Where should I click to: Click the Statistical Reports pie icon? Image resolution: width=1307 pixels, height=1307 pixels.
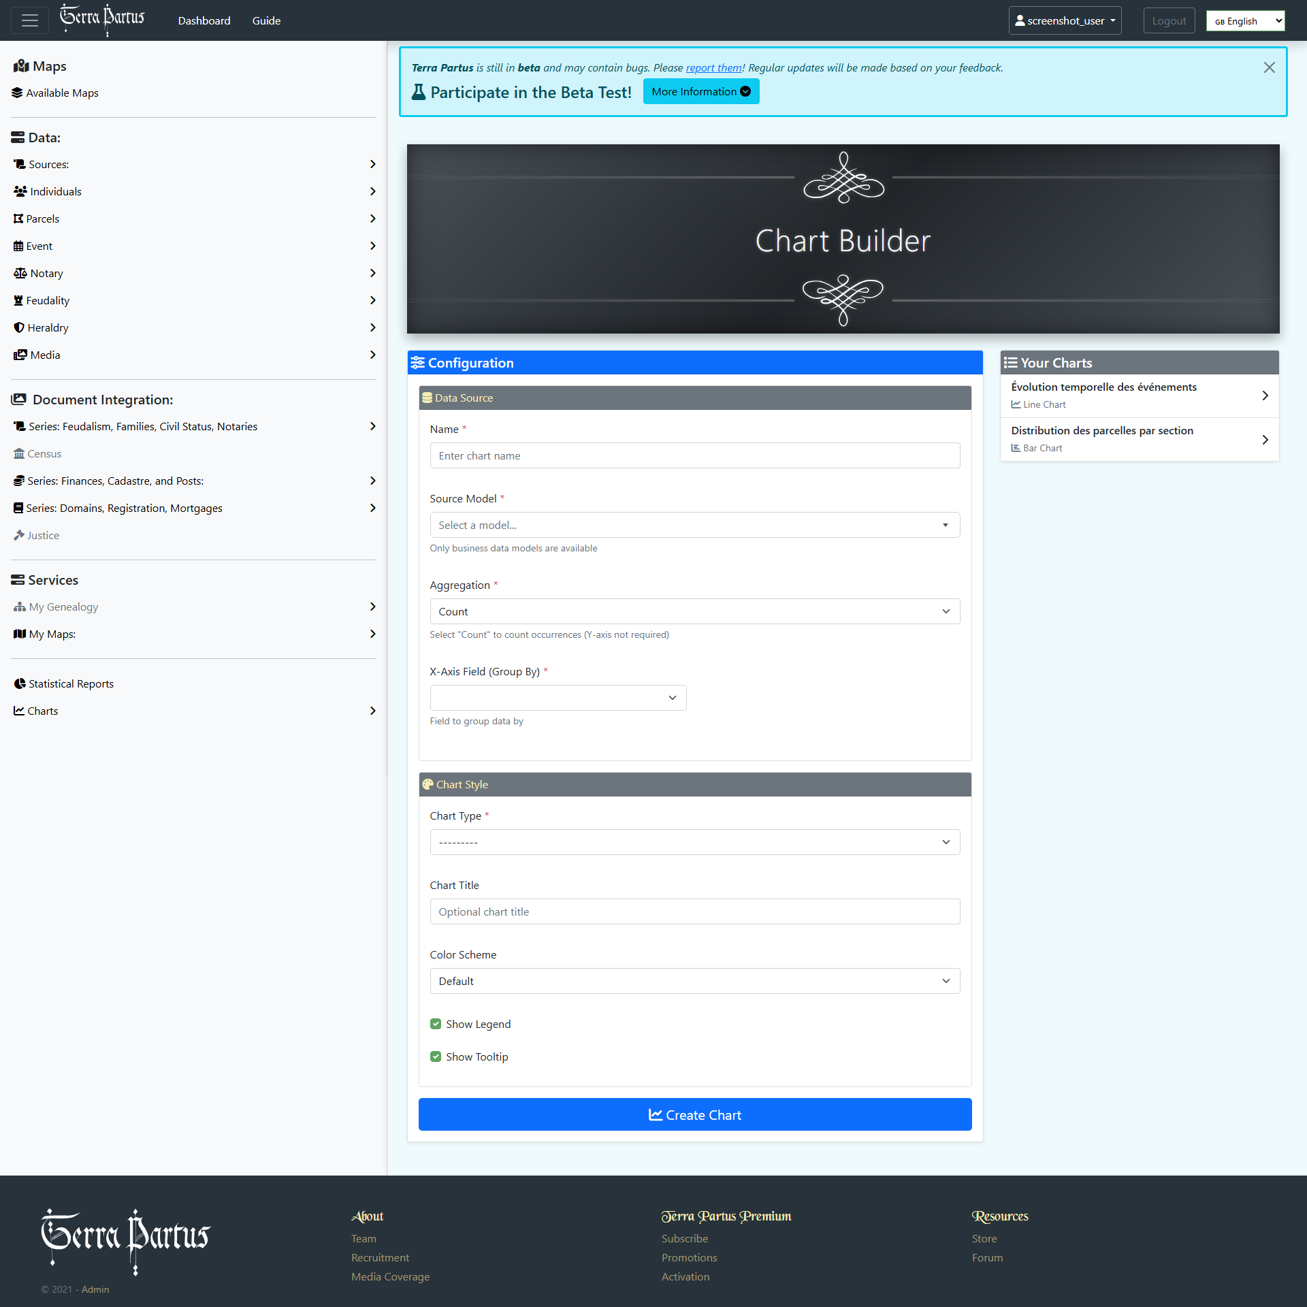tap(20, 683)
